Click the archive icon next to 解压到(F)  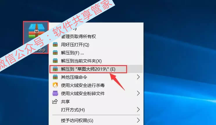pos(55,53)
